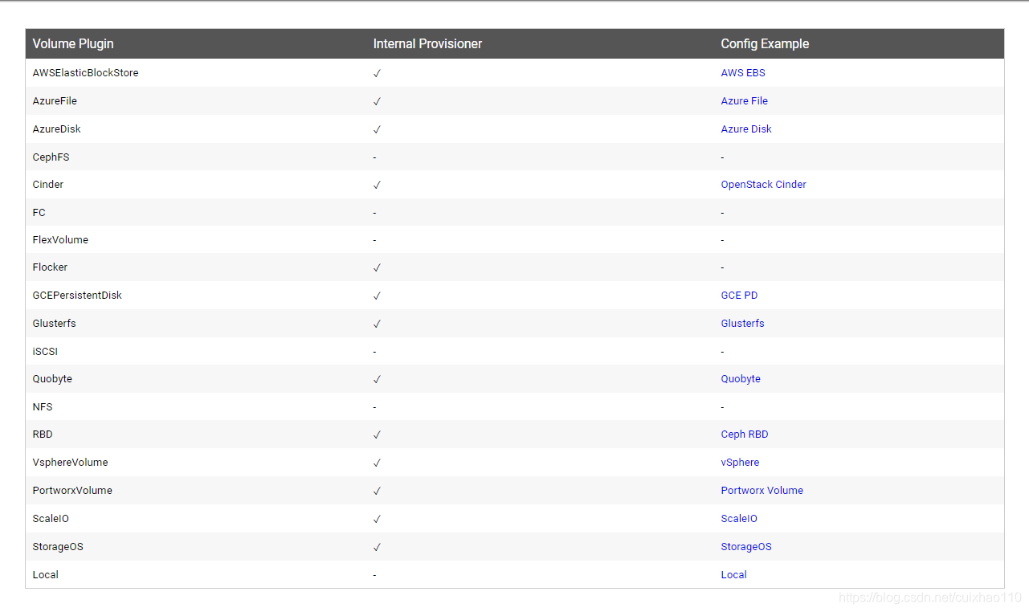Open the ScaleIO config example link
1029x612 pixels.
pyautogui.click(x=739, y=518)
